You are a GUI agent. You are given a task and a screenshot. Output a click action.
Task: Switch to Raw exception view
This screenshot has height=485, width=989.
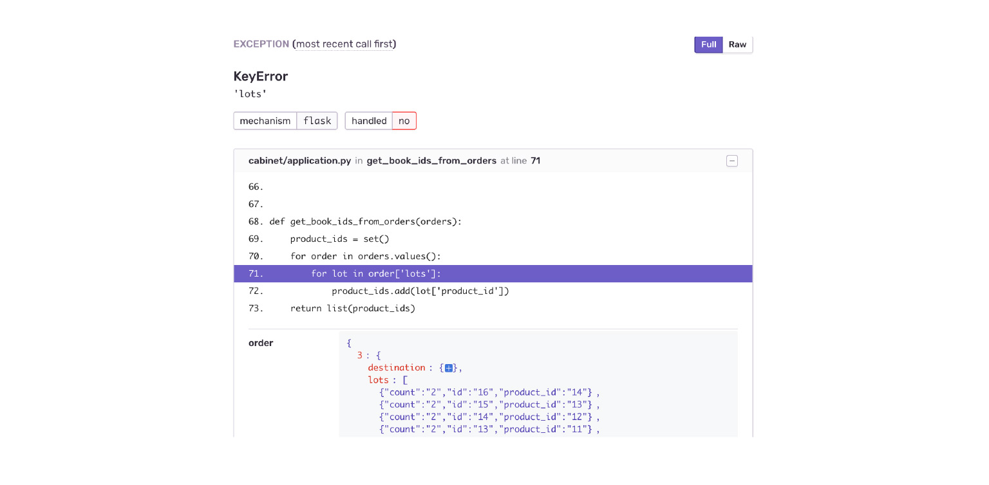pyautogui.click(x=737, y=44)
